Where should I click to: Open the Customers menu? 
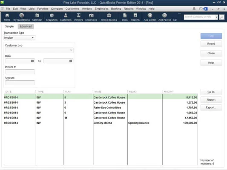point(72,8)
